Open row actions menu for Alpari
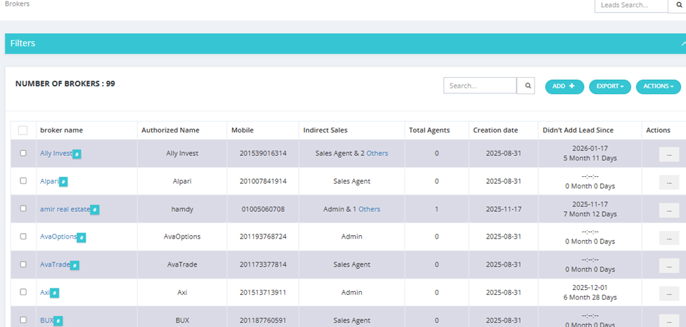The width and height of the screenshot is (686, 327). (669, 182)
